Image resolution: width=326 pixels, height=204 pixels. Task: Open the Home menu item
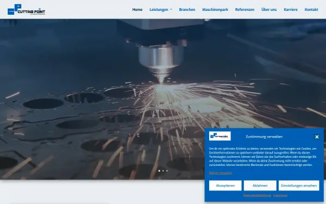tap(137, 10)
